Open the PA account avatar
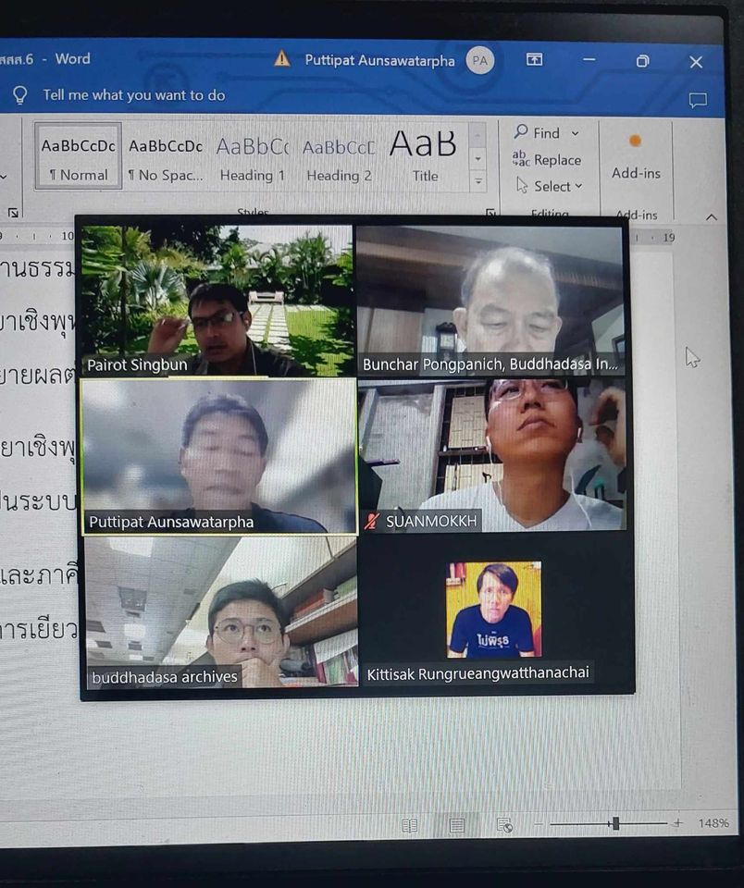The width and height of the screenshot is (744, 888). coord(479,60)
